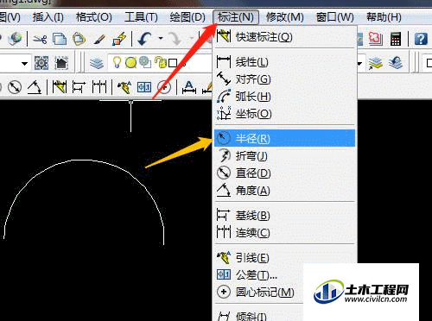Image resolution: width=432 pixels, height=321 pixels.
Task: Click Continue dimension toolbar icon
Action: coord(99,87)
